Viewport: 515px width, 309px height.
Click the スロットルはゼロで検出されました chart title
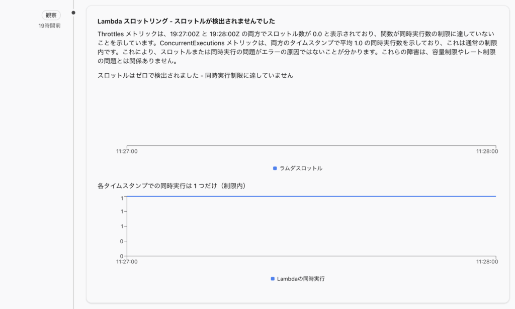pyautogui.click(x=195, y=75)
